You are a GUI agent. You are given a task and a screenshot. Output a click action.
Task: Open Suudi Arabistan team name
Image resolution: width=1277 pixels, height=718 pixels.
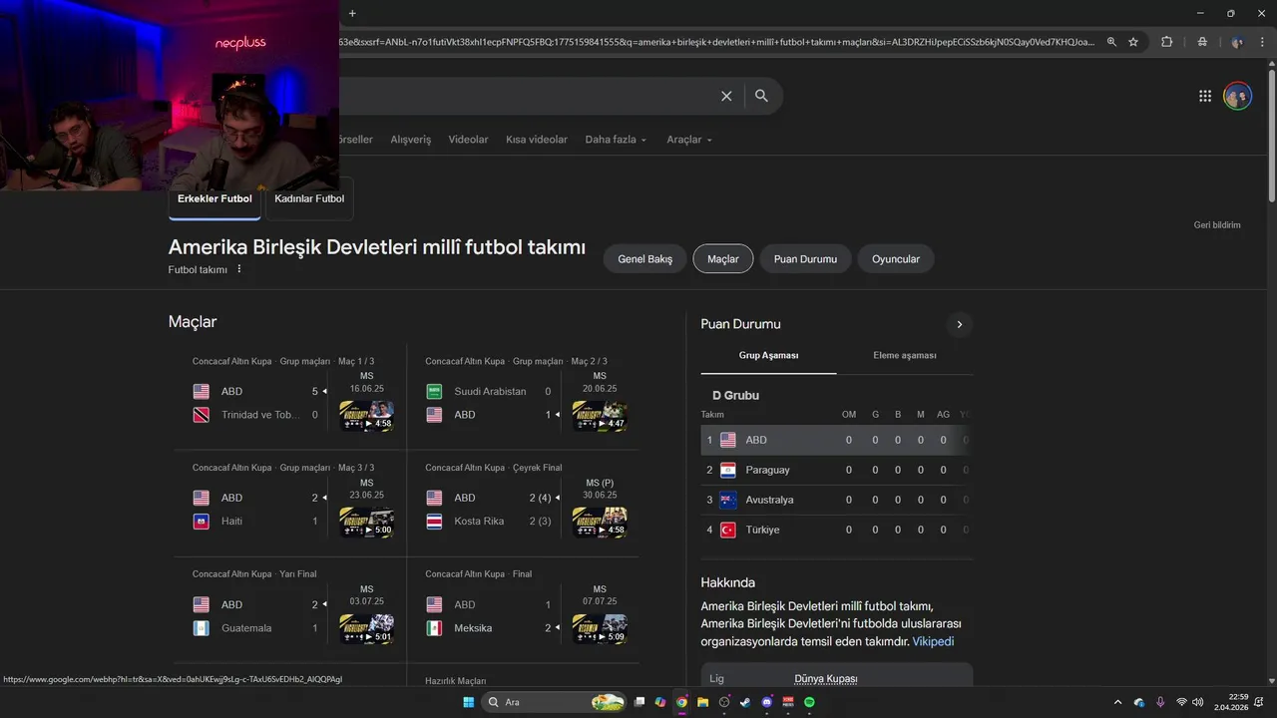490,391
